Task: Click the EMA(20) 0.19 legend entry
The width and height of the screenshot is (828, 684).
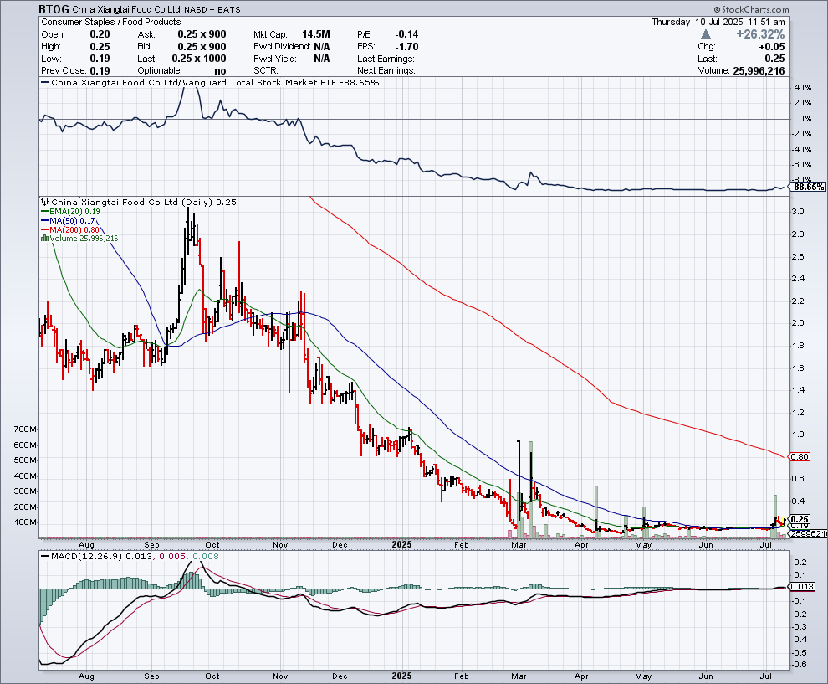Action: click(x=70, y=212)
